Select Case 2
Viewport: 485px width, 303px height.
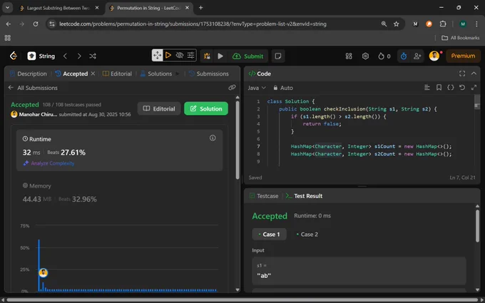[x=307, y=235]
